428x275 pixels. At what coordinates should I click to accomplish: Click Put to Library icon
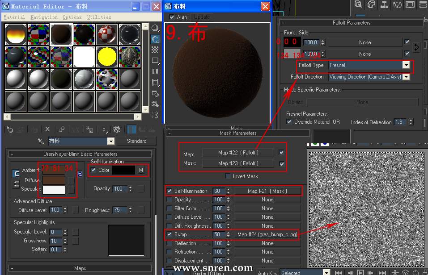click(x=89, y=129)
